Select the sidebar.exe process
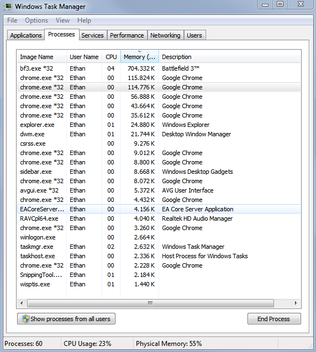The height and width of the screenshot is (352, 316). coord(159,172)
